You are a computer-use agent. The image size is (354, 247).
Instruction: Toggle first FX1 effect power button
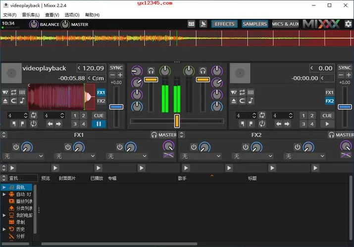tap(16, 147)
